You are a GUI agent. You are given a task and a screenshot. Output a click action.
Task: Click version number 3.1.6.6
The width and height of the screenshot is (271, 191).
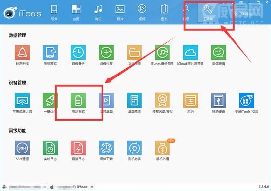[x=264, y=187]
